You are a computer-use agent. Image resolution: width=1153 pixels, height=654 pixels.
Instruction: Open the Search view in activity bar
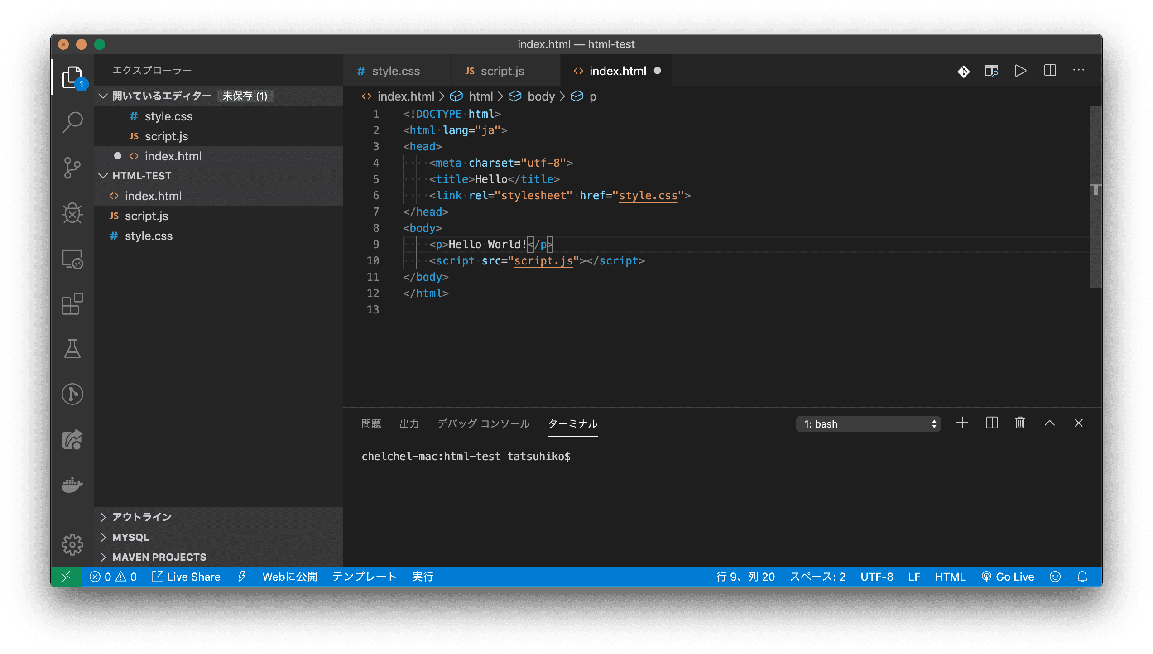click(x=72, y=122)
